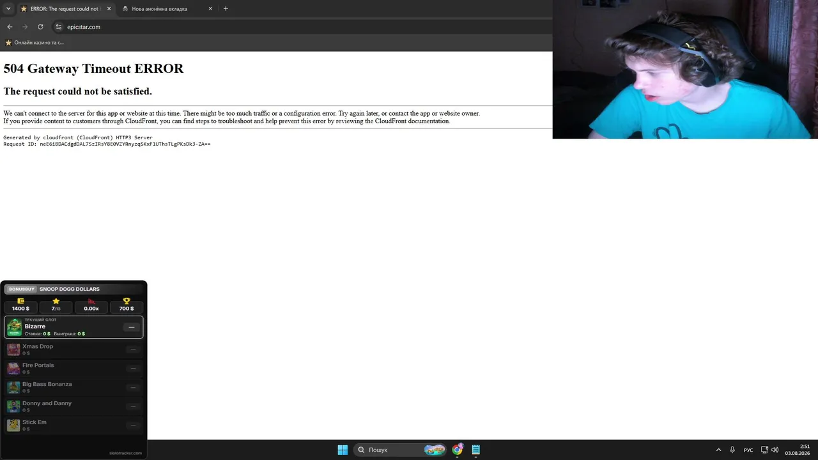Open the Онлайн казино bookmark
Screen dimensions: 818x460
pos(35,43)
